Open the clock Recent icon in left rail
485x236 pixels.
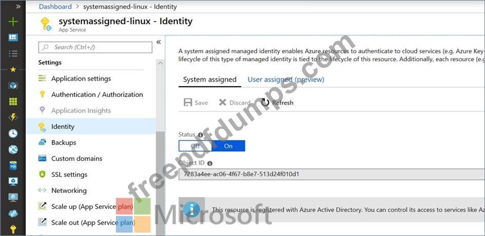pyautogui.click(x=13, y=133)
